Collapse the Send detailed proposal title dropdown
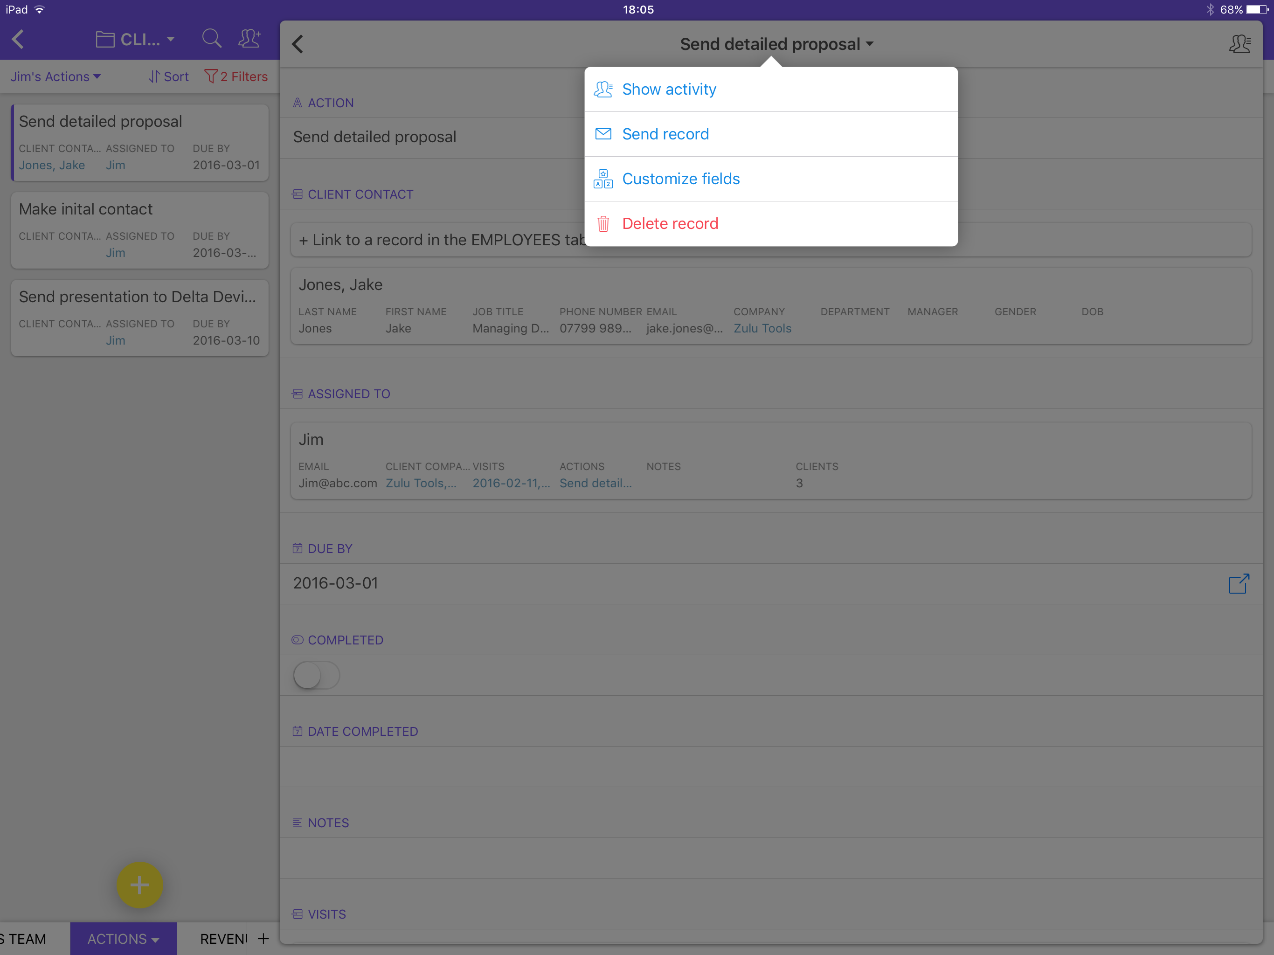 pyautogui.click(x=776, y=44)
